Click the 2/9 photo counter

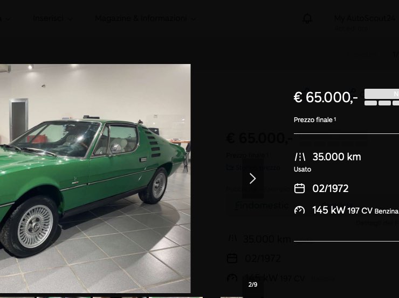point(253,285)
